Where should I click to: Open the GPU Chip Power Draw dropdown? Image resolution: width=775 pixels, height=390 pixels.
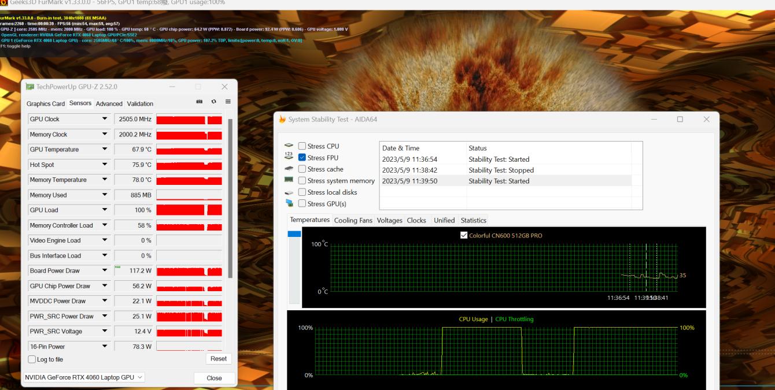[x=105, y=286]
